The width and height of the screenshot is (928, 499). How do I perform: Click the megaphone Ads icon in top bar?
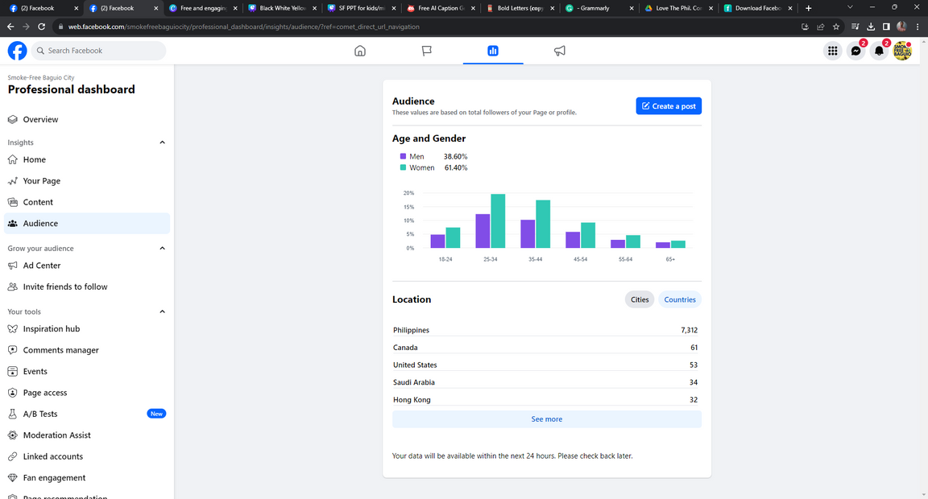(x=559, y=51)
